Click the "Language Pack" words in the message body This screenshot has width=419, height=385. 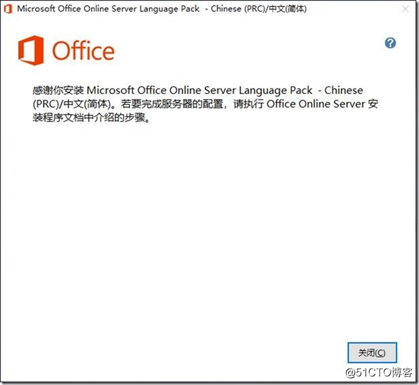point(275,90)
